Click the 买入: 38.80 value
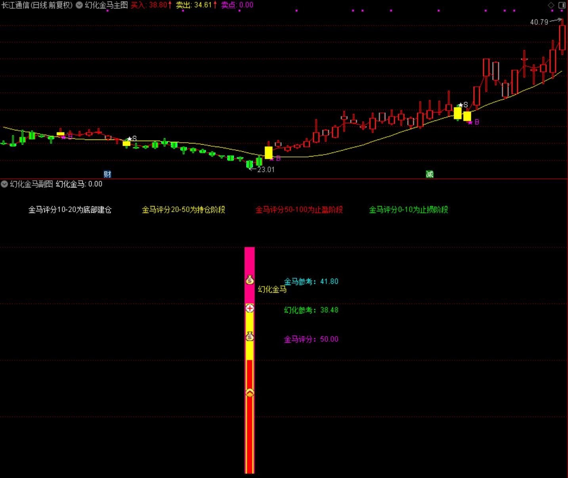Screen dimensions: 568x478 click(x=151, y=5)
